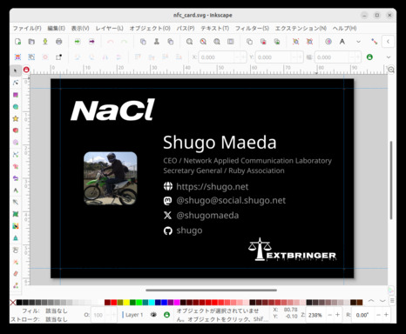406x334 pixels.
Task: Open the テキスト(T) menu
Action: point(214,28)
